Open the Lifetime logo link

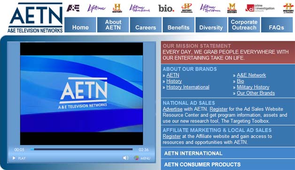96,8
